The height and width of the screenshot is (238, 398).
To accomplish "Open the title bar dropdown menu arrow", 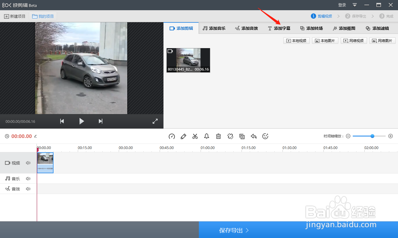I will (x=355, y=5).
